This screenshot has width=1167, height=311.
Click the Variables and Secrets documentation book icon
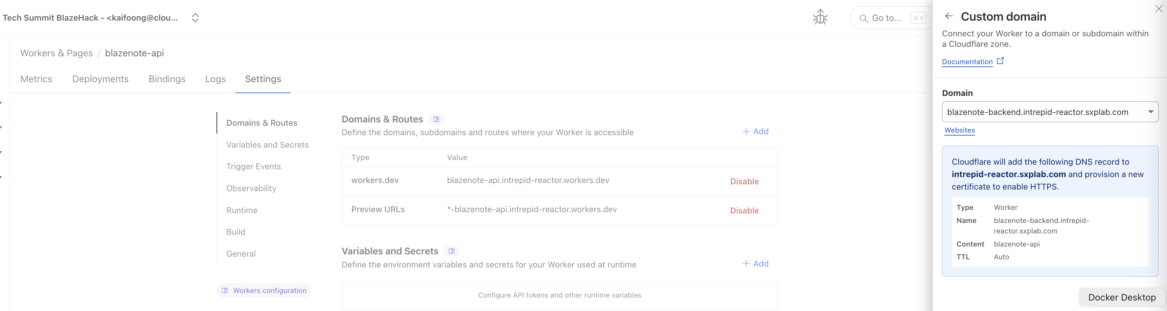click(x=451, y=251)
